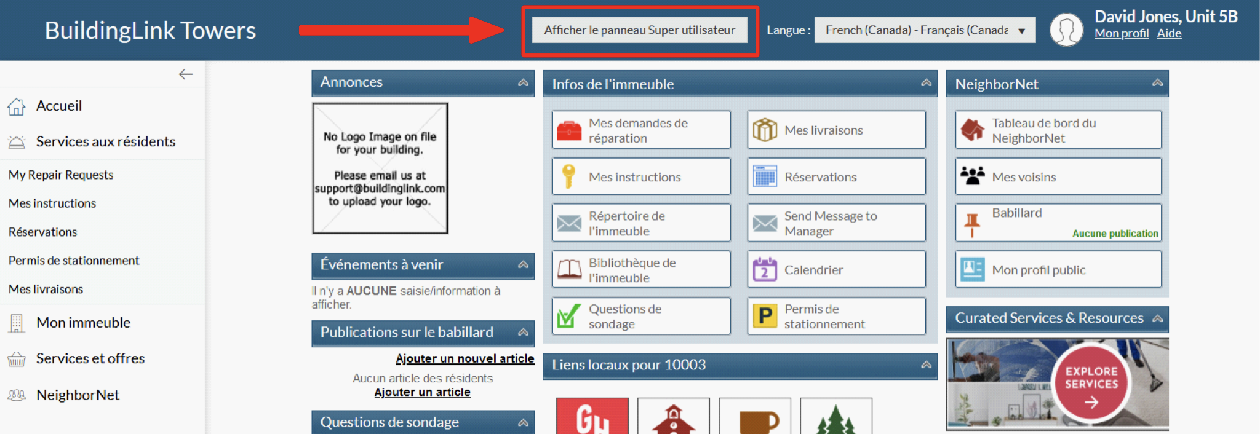Open the Mon profil link
Screen dimensions: 1260x434
coord(1122,34)
